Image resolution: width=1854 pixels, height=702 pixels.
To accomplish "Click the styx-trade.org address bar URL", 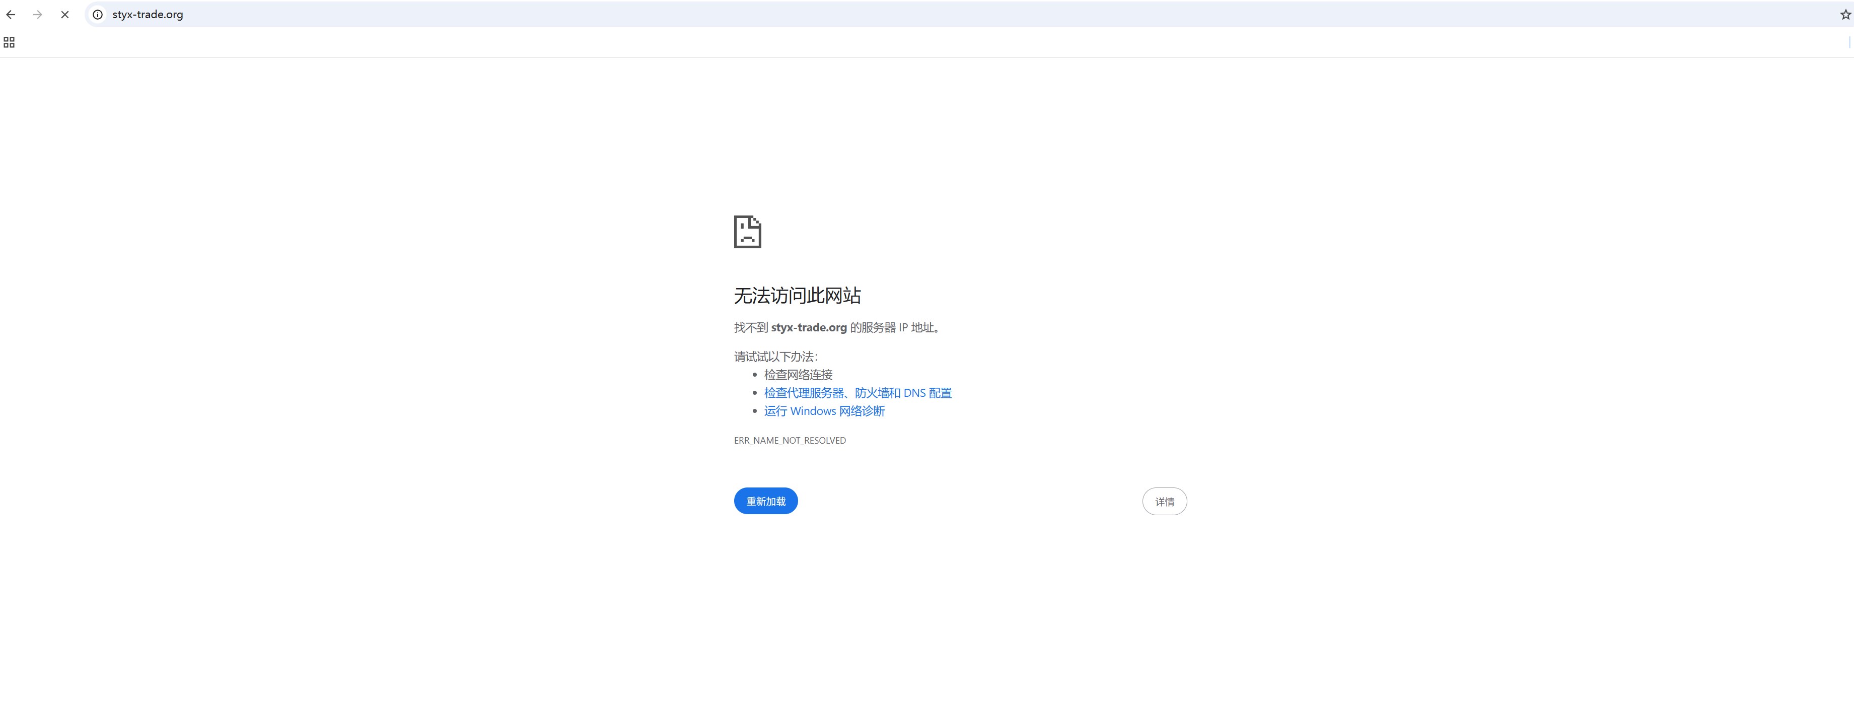I will click(x=148, y=15).
